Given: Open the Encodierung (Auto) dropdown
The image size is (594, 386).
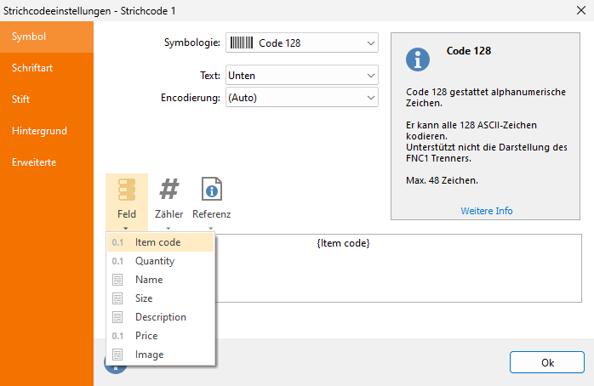Looking at the screenshot, I should [302, 98].
